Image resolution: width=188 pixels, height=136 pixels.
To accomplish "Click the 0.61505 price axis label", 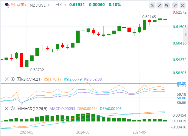I will (x=180, y=27).
